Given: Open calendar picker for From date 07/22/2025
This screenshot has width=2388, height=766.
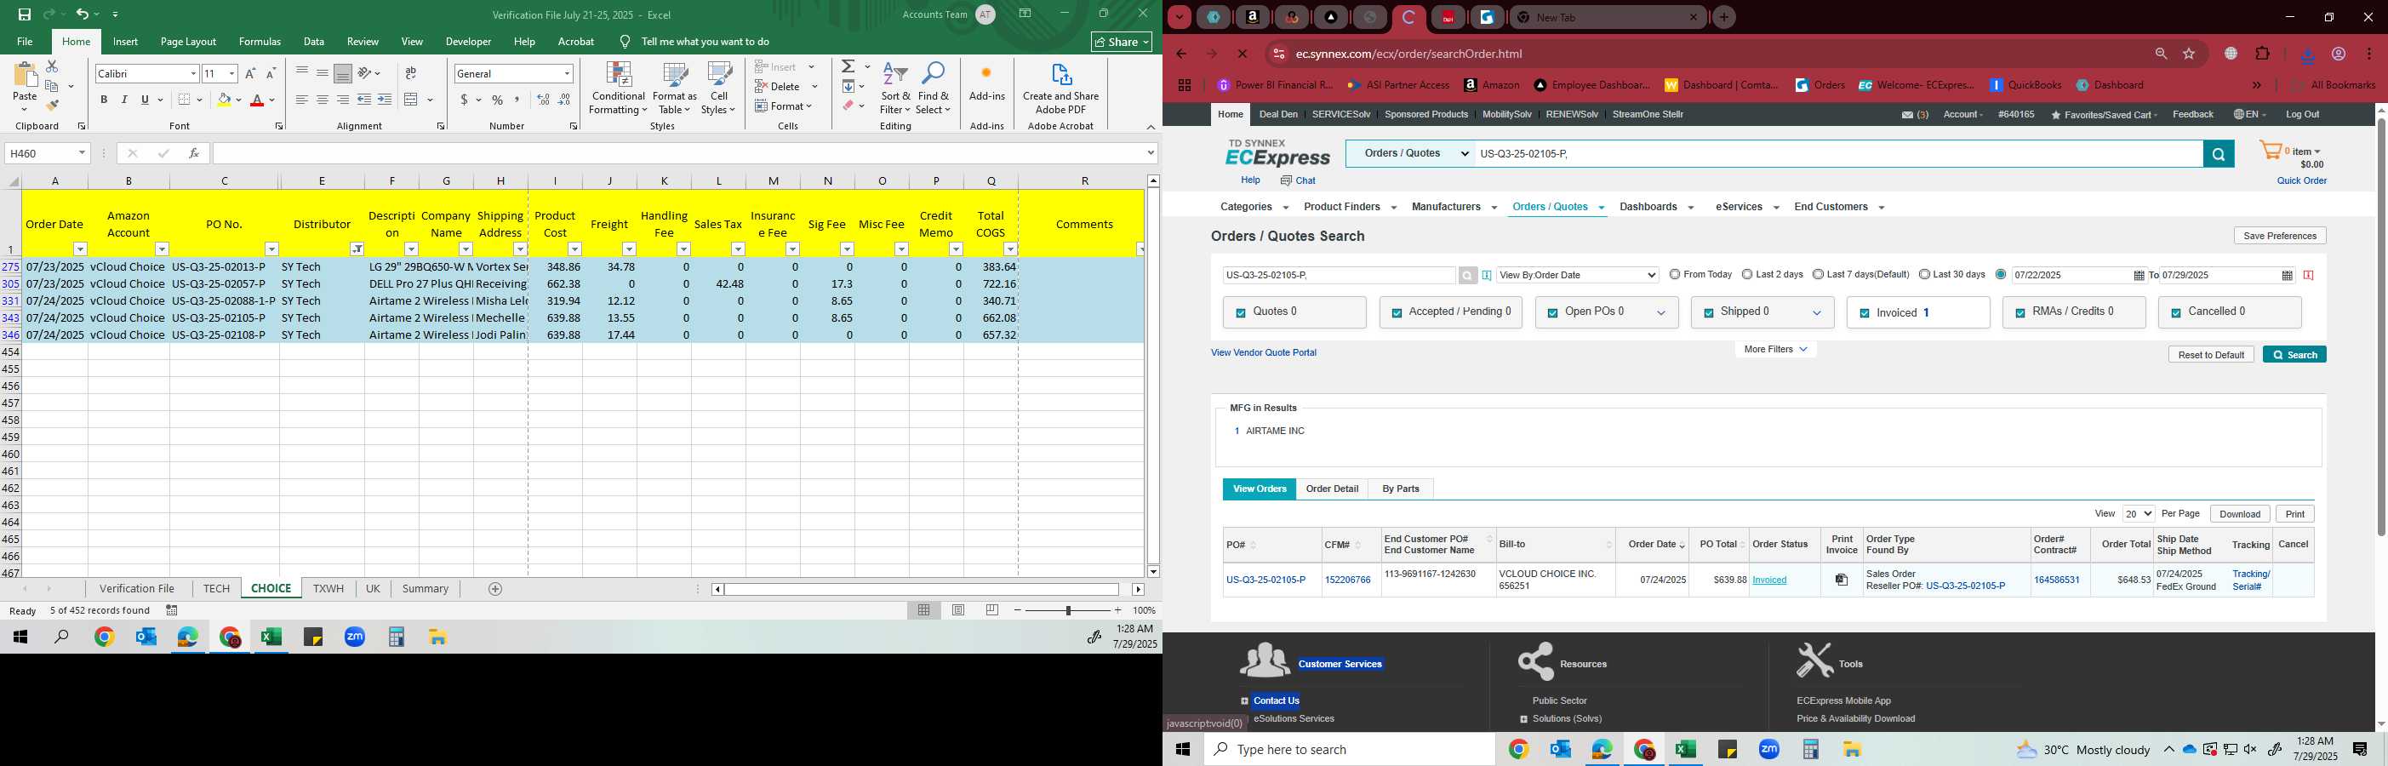Looking at the screenshot, I should 2139,276.
